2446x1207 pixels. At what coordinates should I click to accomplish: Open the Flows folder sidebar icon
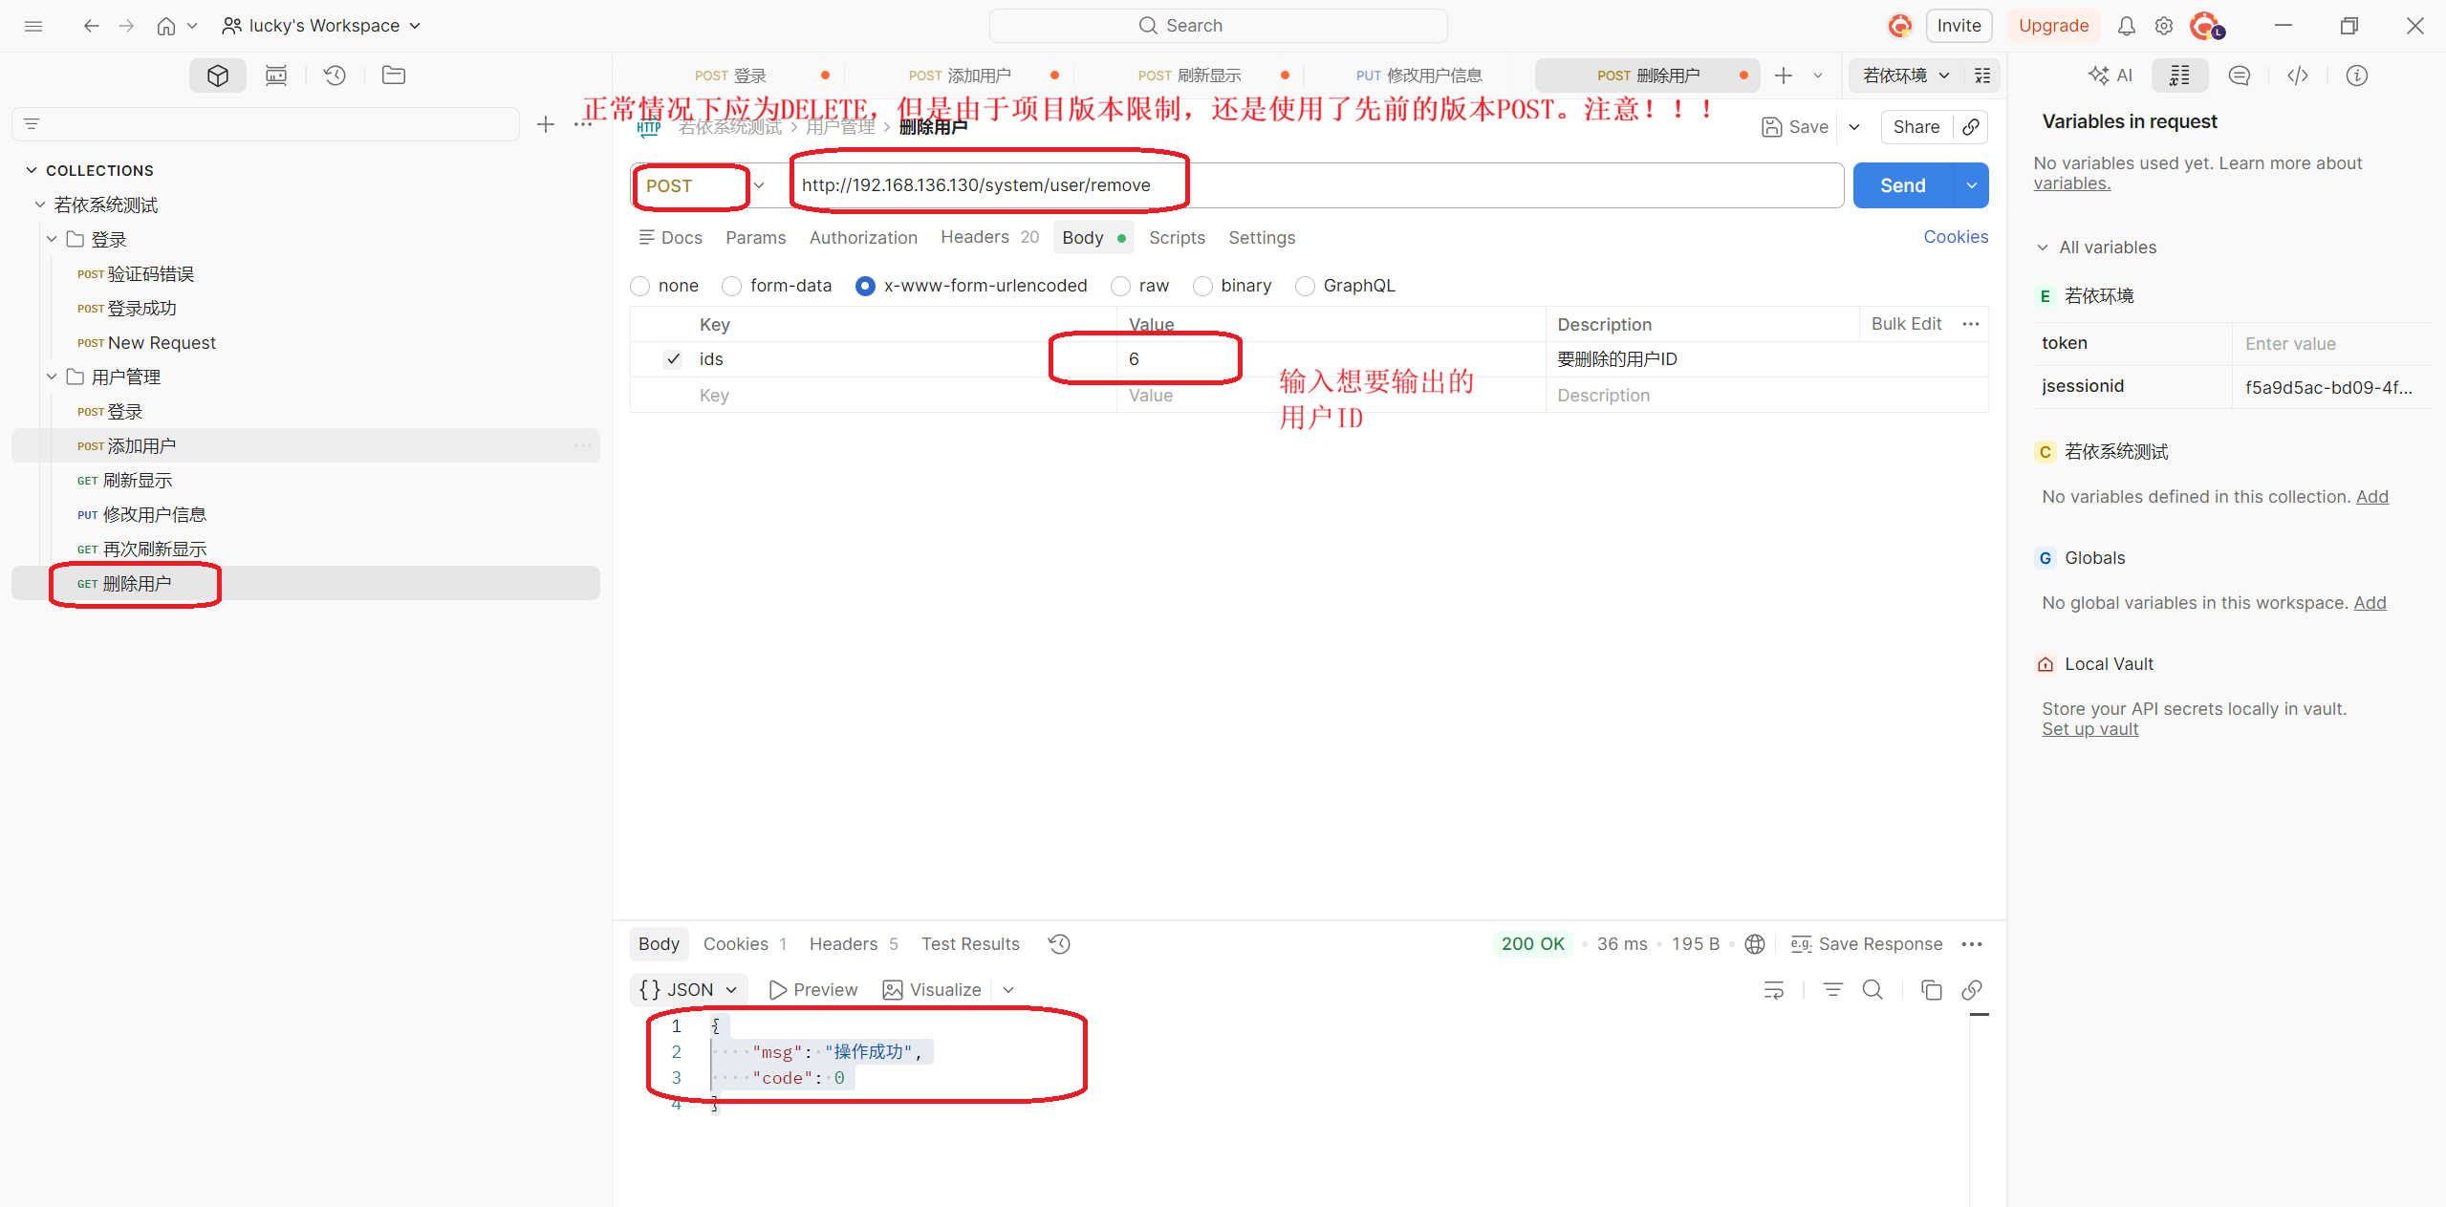(x=394, y=75)
